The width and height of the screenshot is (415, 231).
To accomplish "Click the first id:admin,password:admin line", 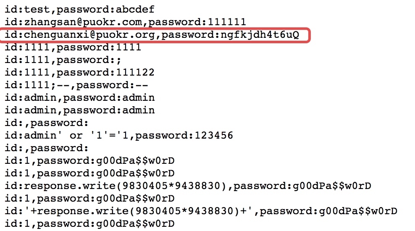I will 79,97.
